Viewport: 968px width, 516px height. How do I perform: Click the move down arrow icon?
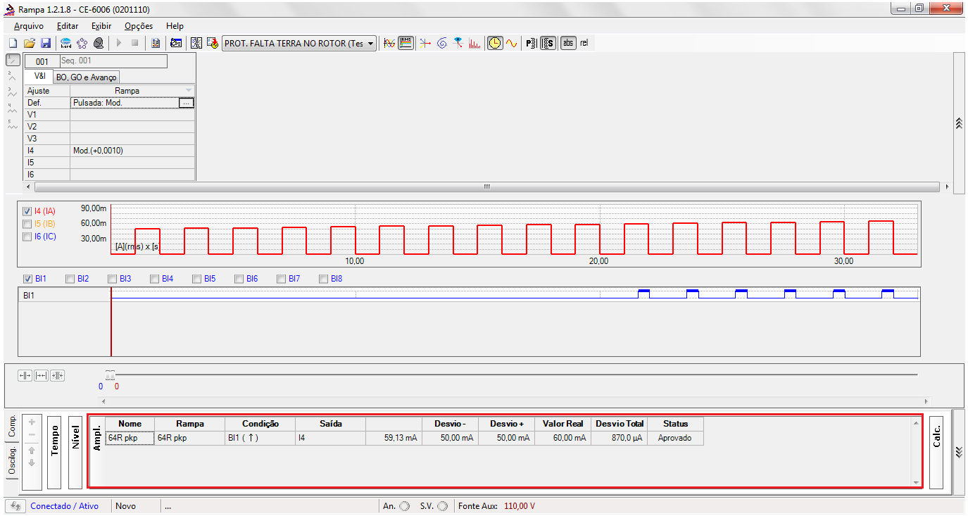tap(32, 462)
